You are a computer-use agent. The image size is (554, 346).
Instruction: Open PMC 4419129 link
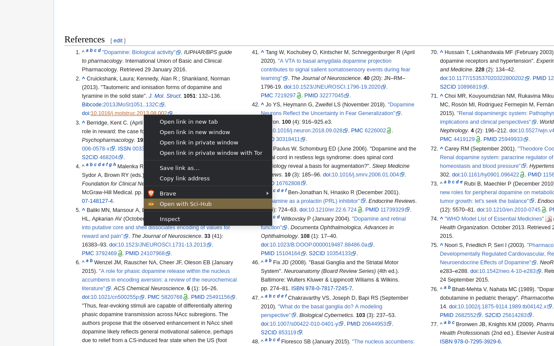tap(464, 139)
